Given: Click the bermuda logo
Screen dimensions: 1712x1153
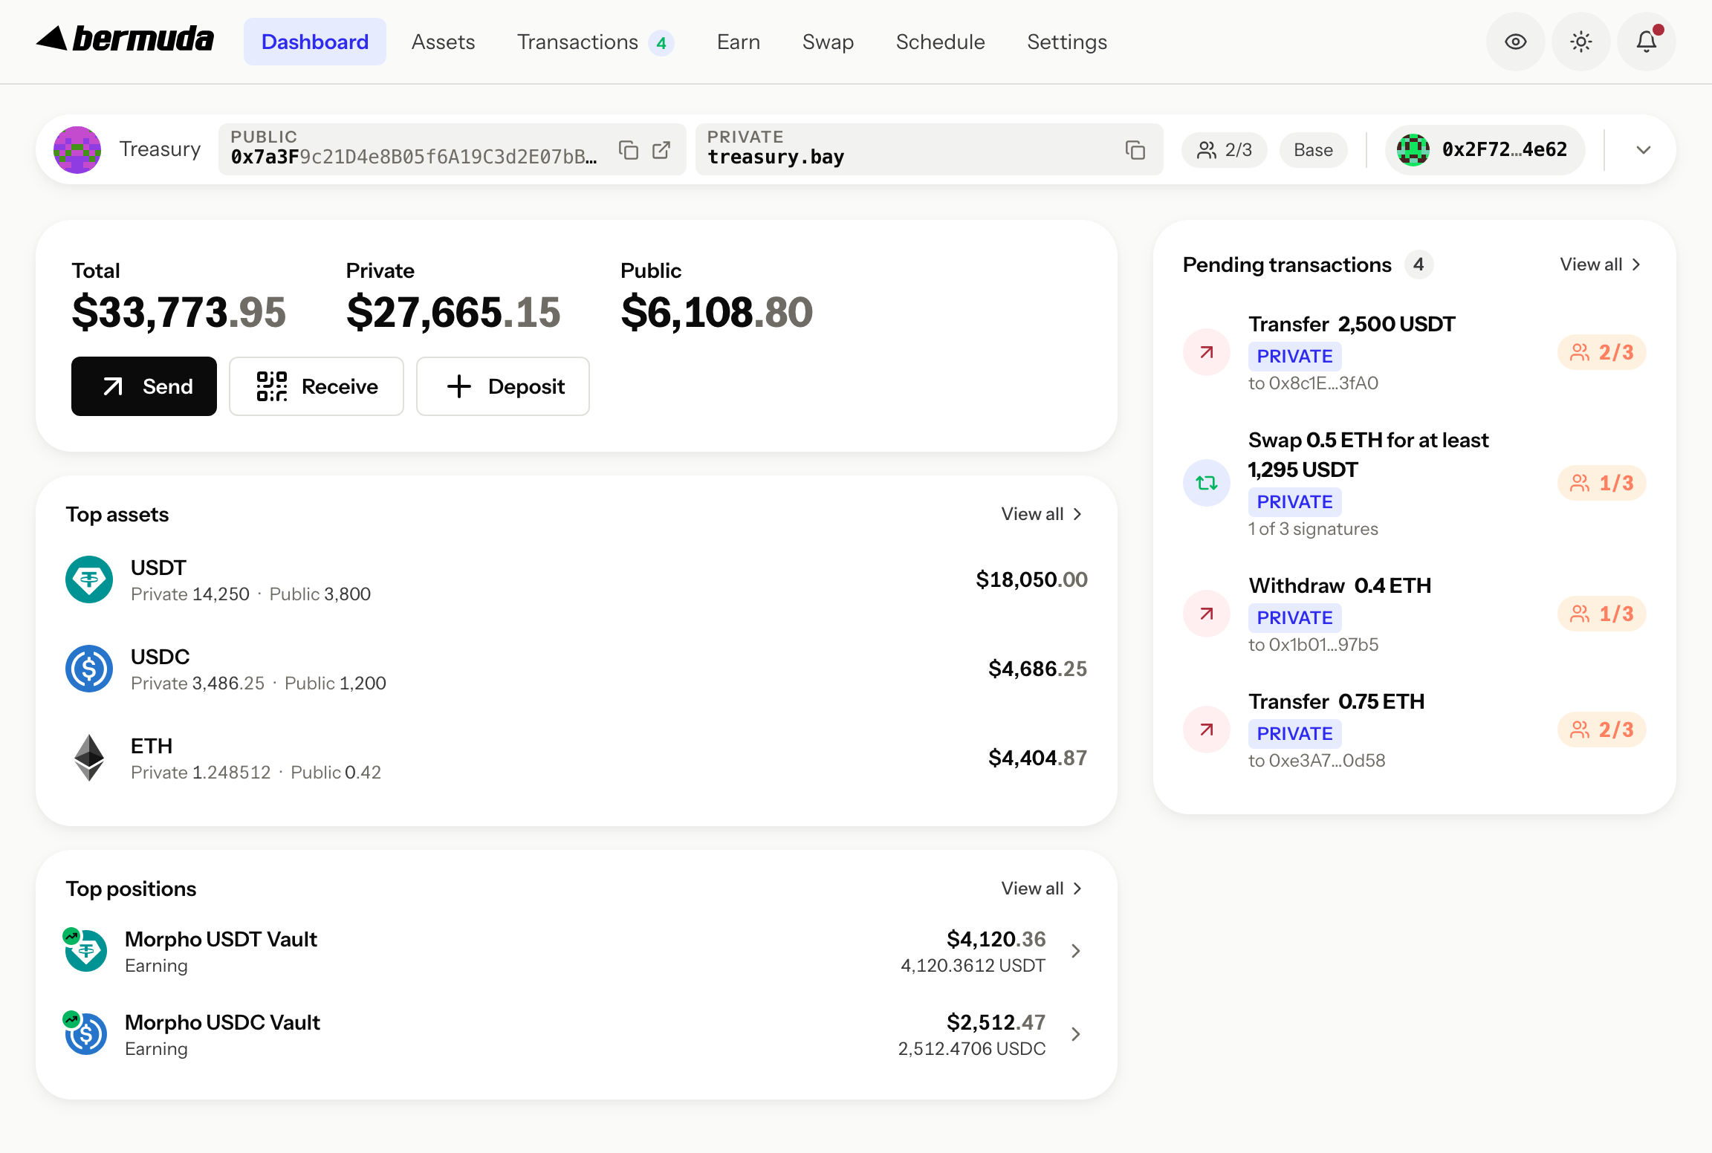Looking at the screenshot, I should 125,39.
